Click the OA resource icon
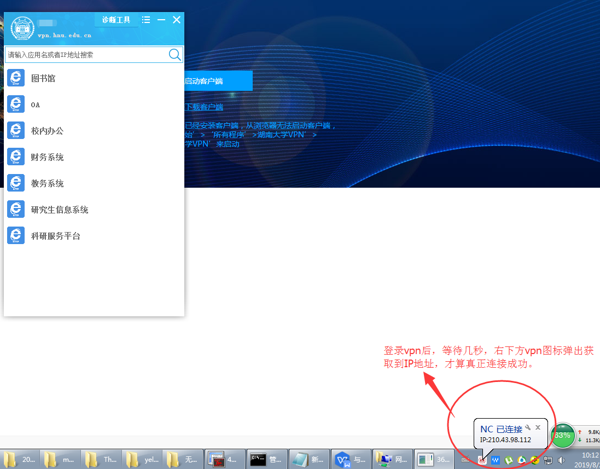Image resolution: width=600 pixels, height=469 pixels. click(x=16, y=105)
